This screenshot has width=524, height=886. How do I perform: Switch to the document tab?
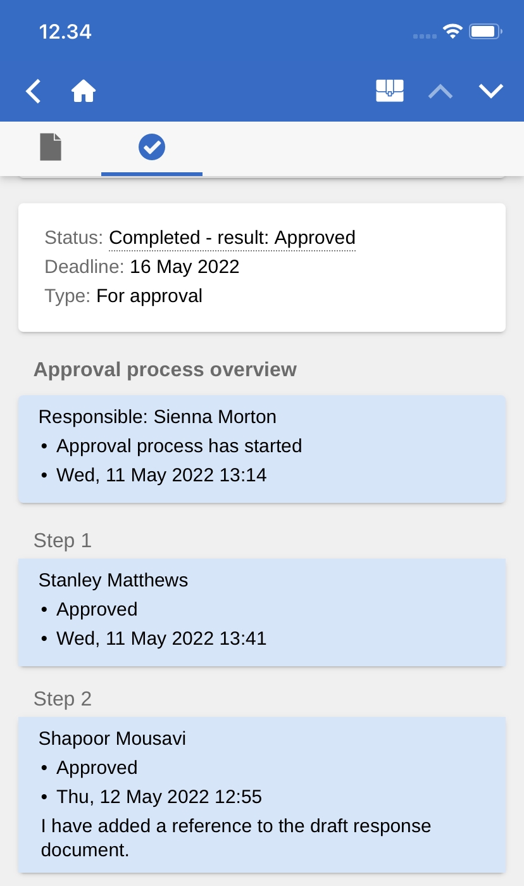coord(51,147)
